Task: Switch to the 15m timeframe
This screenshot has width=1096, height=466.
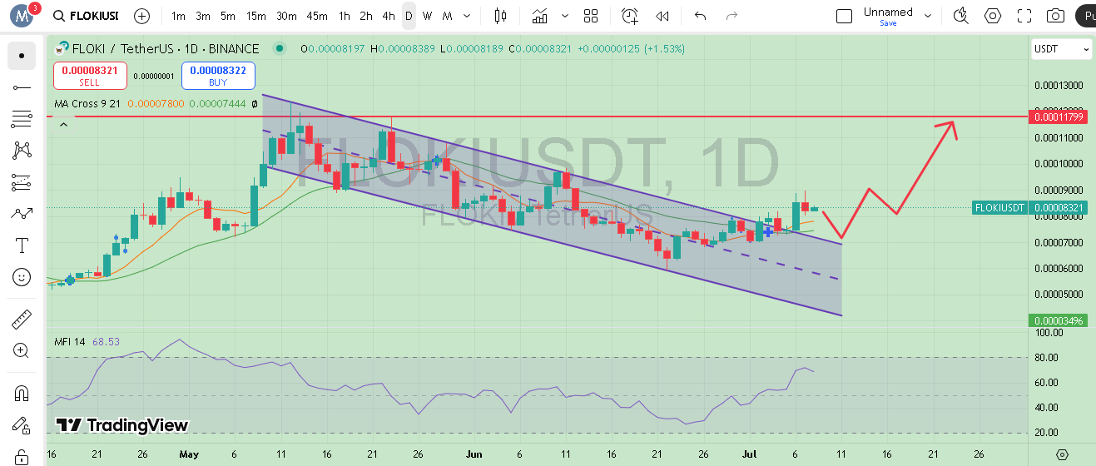Action: pyautogui.click(x=255, y=16)
